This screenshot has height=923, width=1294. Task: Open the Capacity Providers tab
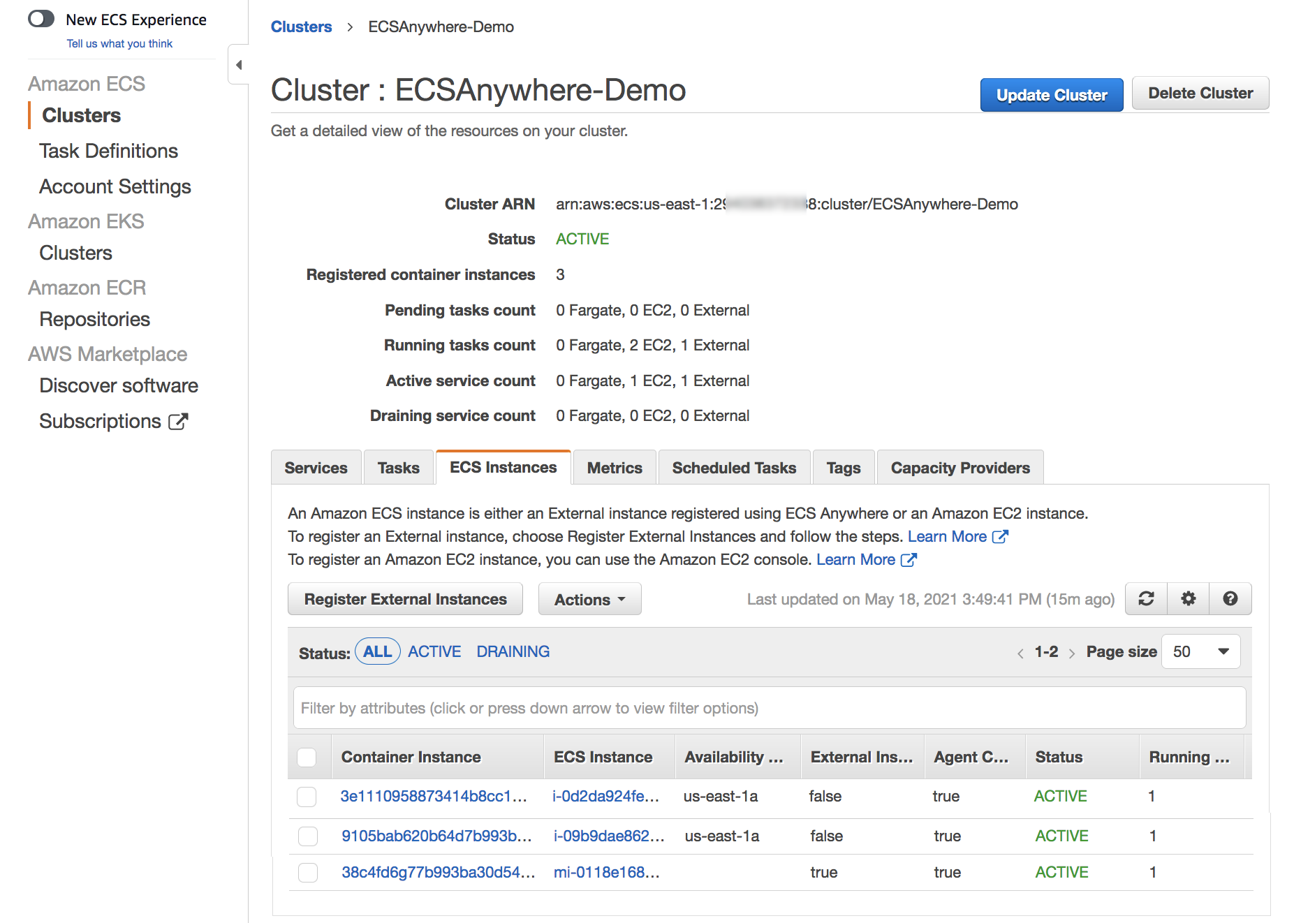tap(960, 468)
